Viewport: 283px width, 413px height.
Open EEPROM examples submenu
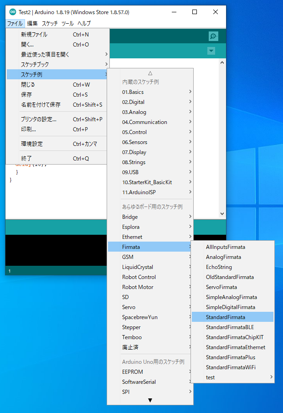tap(150, 372)
